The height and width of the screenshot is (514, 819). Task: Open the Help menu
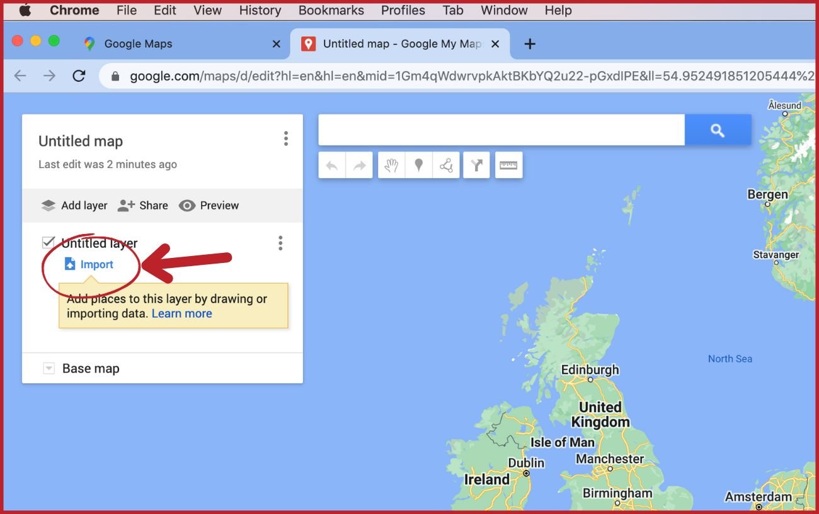click(x=558, y=10)
